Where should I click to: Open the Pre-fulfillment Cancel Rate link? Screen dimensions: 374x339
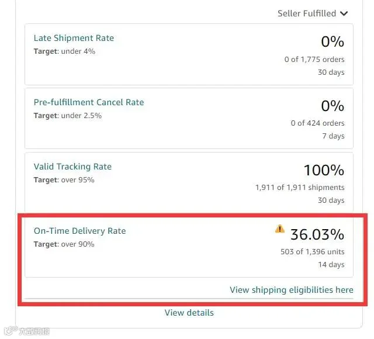(89, 102)
